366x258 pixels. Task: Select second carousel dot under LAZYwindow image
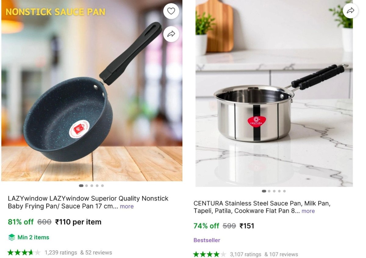87,186
